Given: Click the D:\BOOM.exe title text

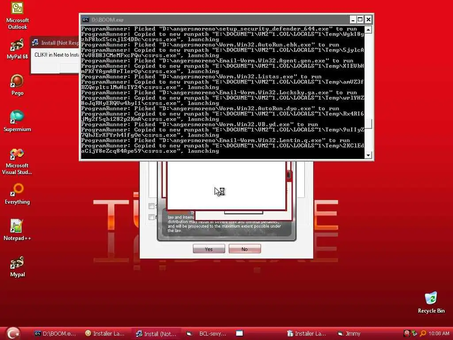Looking at the screenshot, I should pyautogui.click(x=107, y=19).
